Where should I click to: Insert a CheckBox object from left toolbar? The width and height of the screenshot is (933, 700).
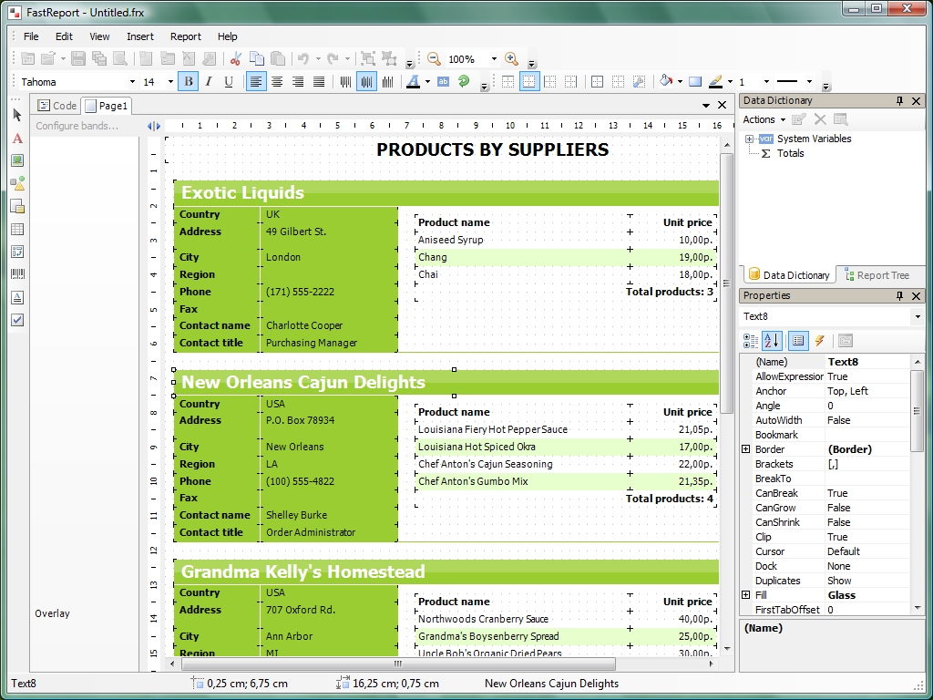click(x=17, y=320)
